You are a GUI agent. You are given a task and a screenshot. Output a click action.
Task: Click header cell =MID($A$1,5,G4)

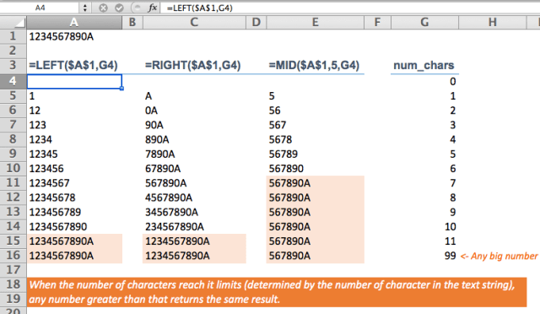click(x=316, y=66)
